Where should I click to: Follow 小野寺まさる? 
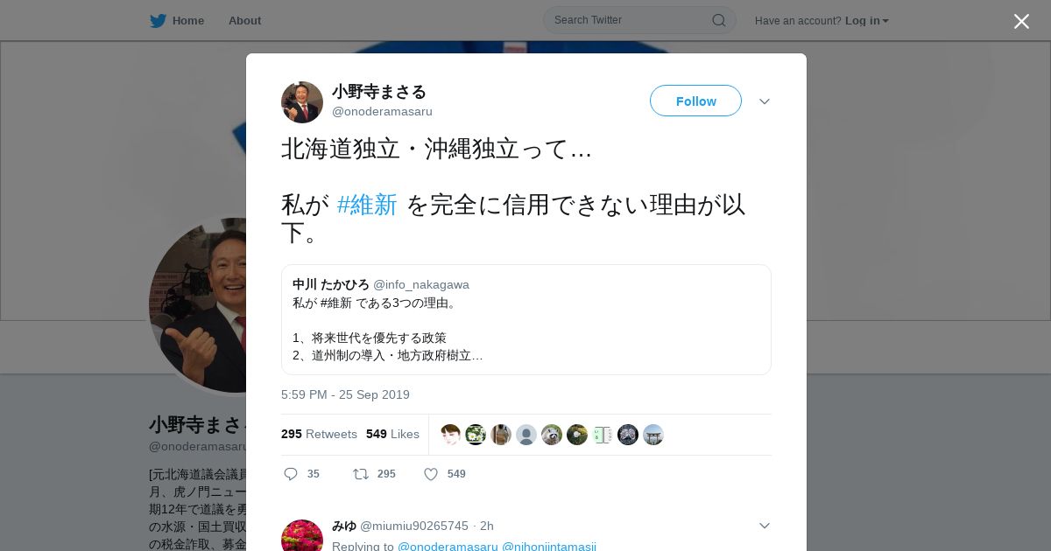(x=695, y=101)
